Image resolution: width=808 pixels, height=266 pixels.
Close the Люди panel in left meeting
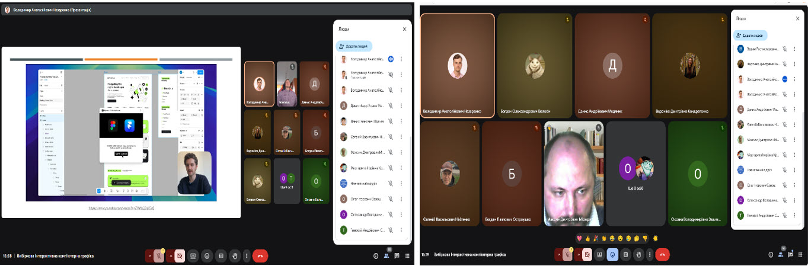pos(404,28)
